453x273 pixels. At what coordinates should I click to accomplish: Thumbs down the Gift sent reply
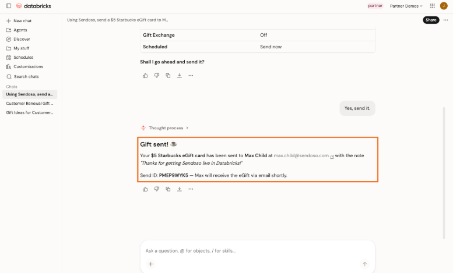tap(157, 189)
